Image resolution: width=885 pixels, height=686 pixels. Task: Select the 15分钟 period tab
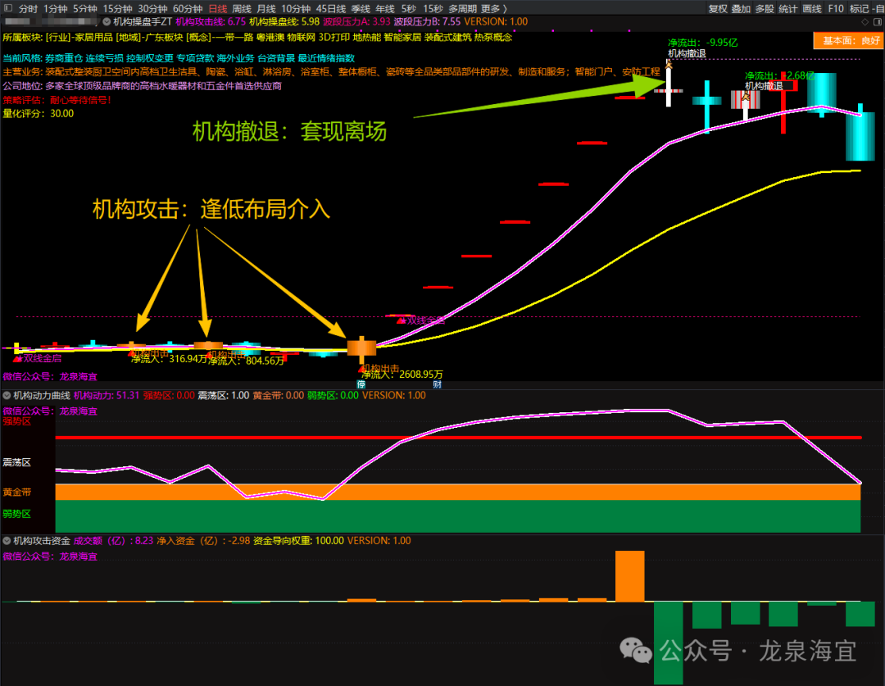(117, 8)
